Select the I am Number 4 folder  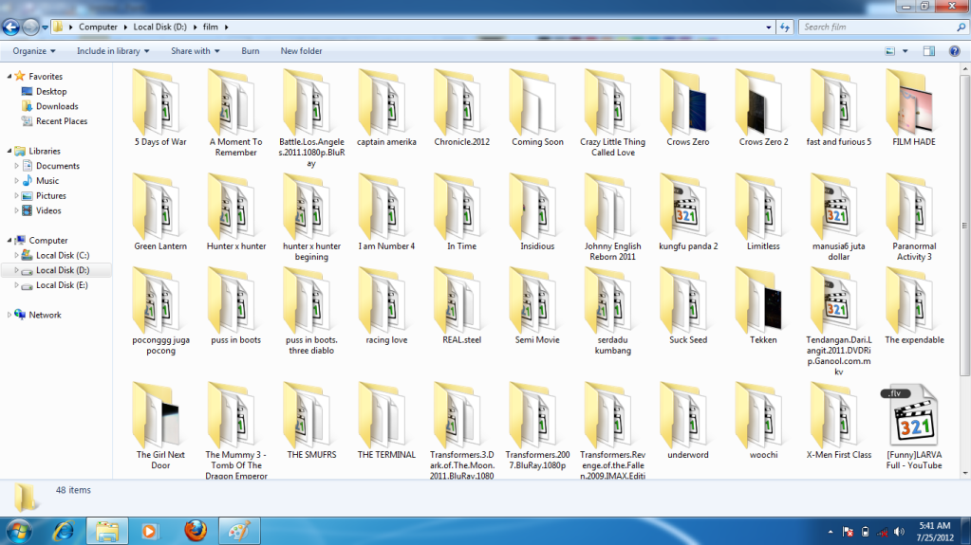point(386,213)
